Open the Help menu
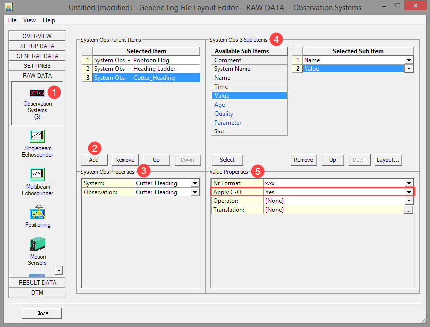This screenshot has height=327, width=430. pyautogui.click(x=49, y=20)
